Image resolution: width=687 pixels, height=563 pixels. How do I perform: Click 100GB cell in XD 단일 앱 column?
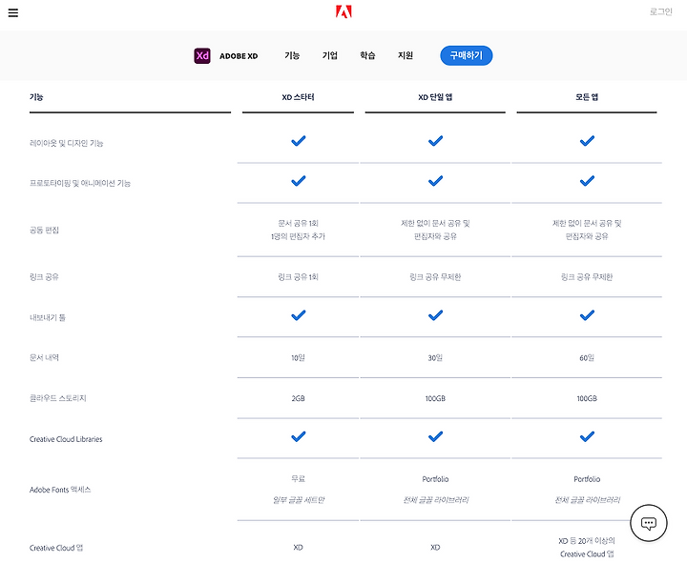tap(435, 398)
